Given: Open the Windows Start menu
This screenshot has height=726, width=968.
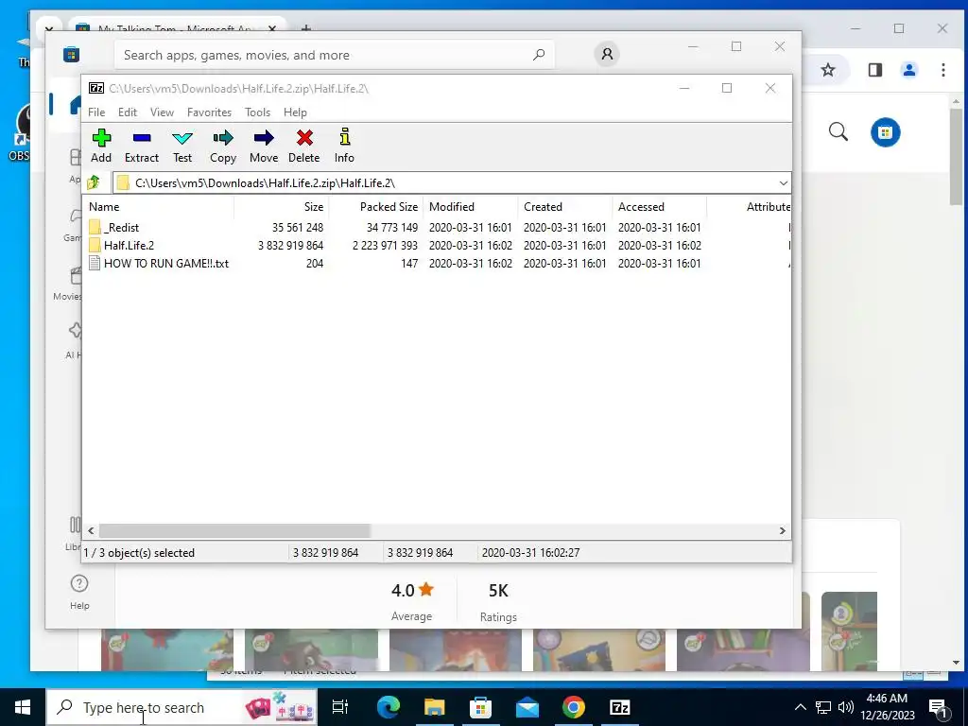Looking at the screenshot, I should click(x=23, y=707).
